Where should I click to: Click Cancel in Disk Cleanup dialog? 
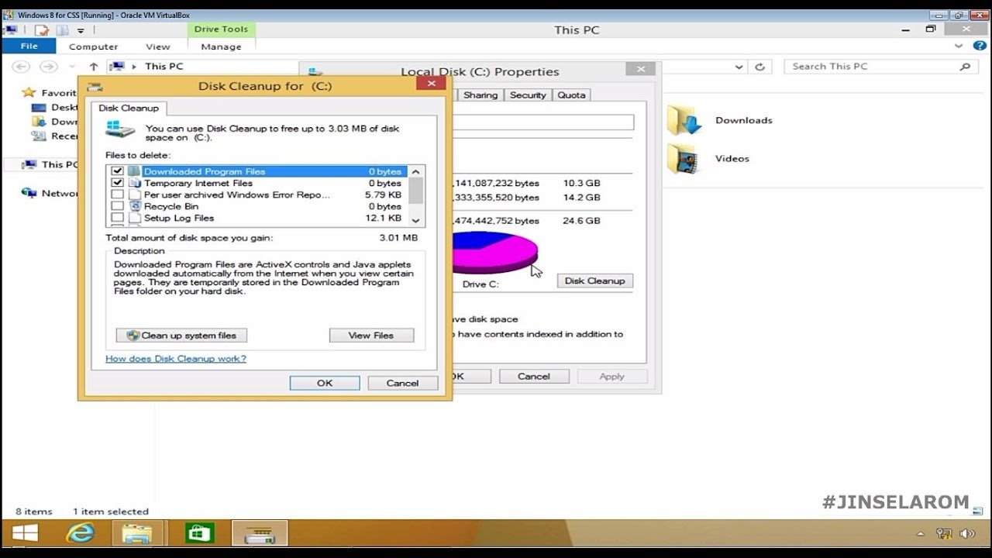pos(402,383)
